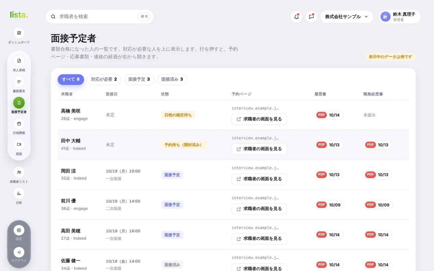Click the ⌘ K shortcut badge

pyautogui.click(x=144, y=16)
